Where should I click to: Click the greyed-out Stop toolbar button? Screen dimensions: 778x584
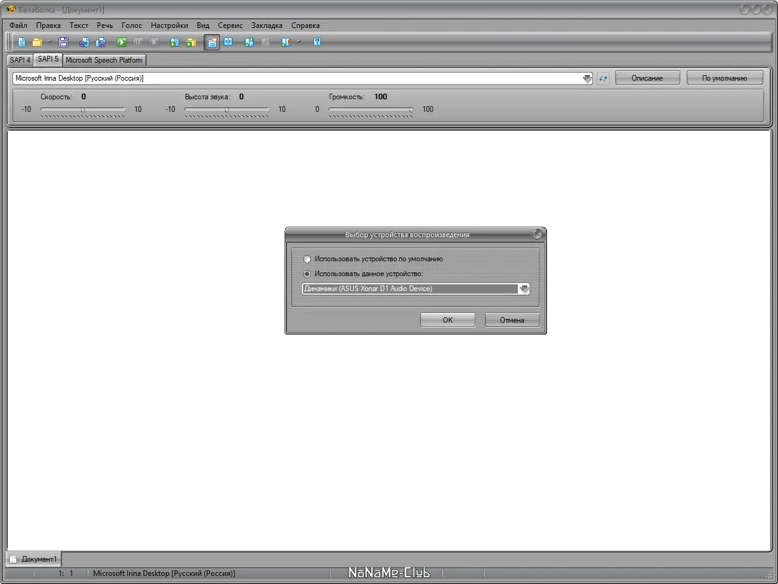pos(154,42)
